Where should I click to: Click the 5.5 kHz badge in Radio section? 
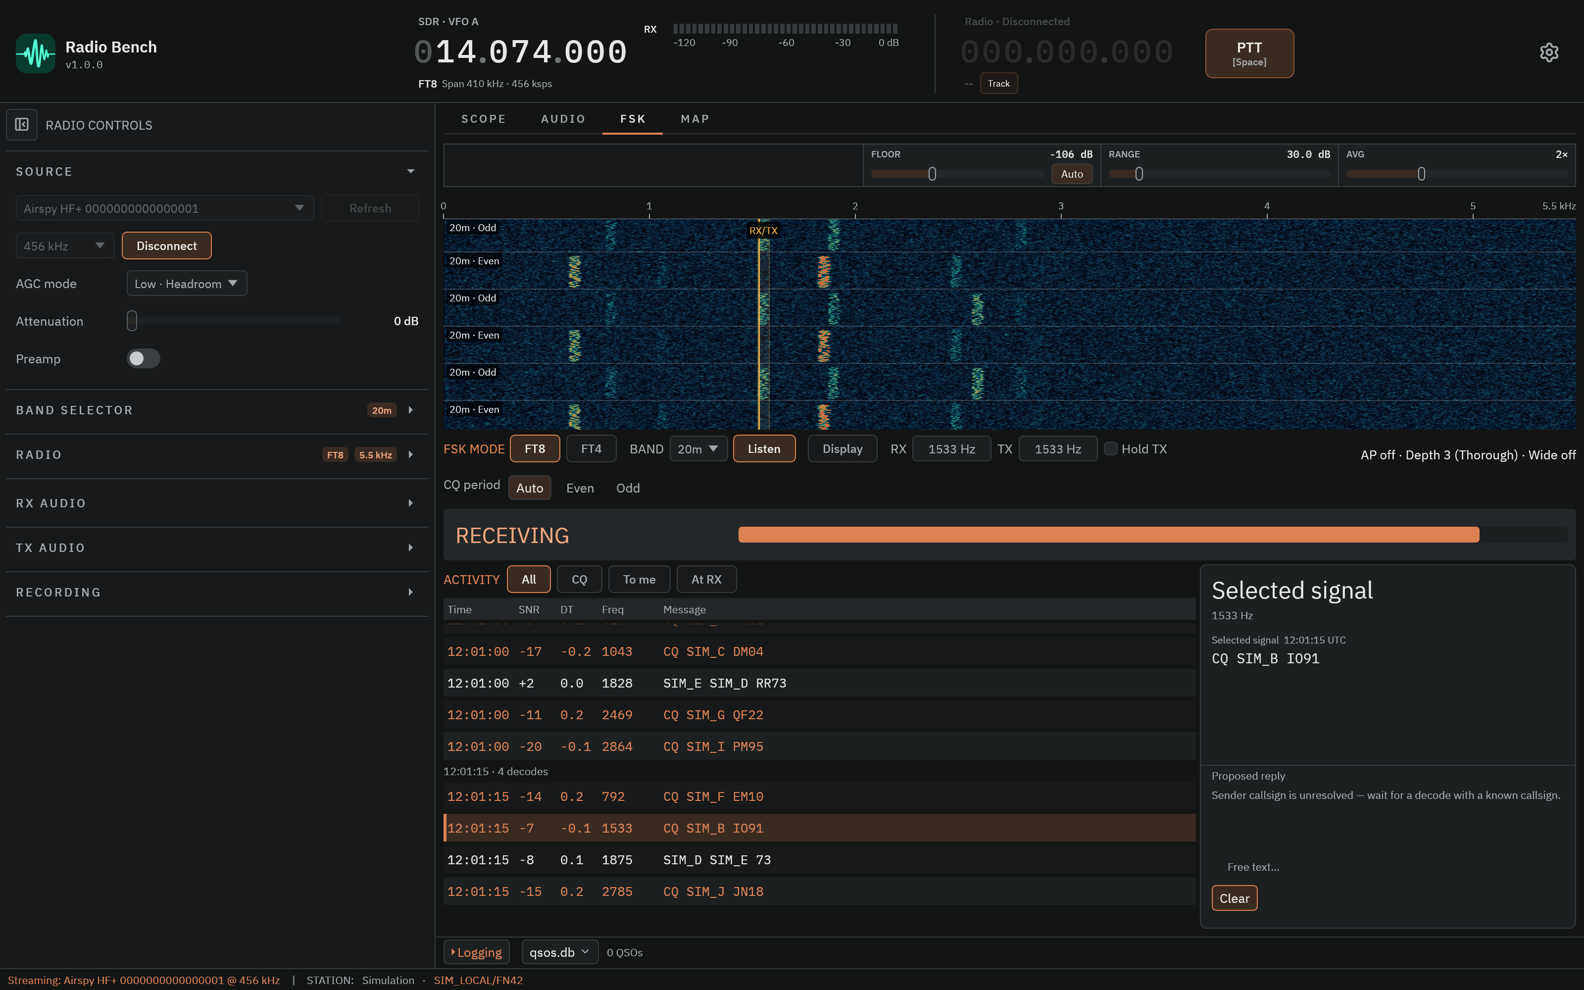pyautogui.click(x=375, y=454)
